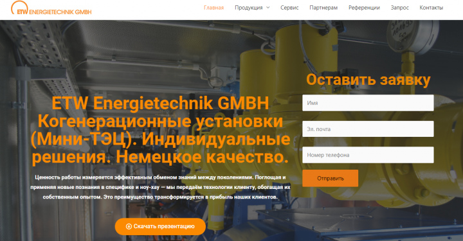This screenshot has height=241, width=463.
Task: Click the Оставить заявку heading
Action: coord(368,80)
